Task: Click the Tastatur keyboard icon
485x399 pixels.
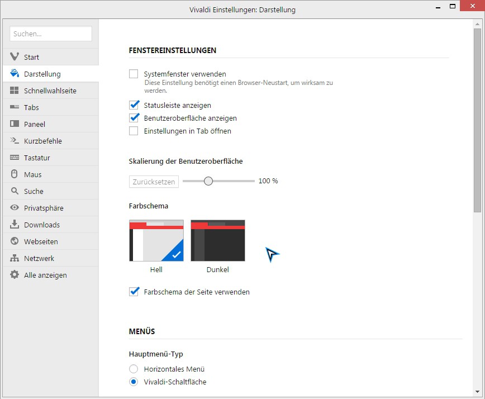Action: click(15, 158)
